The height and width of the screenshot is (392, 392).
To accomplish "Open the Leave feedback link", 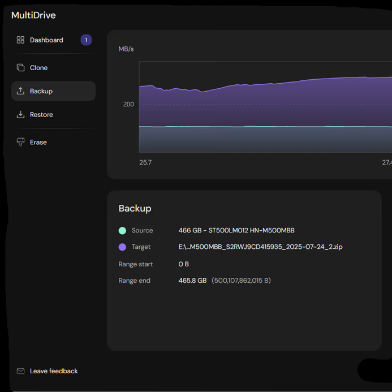I will pos(54,371).
